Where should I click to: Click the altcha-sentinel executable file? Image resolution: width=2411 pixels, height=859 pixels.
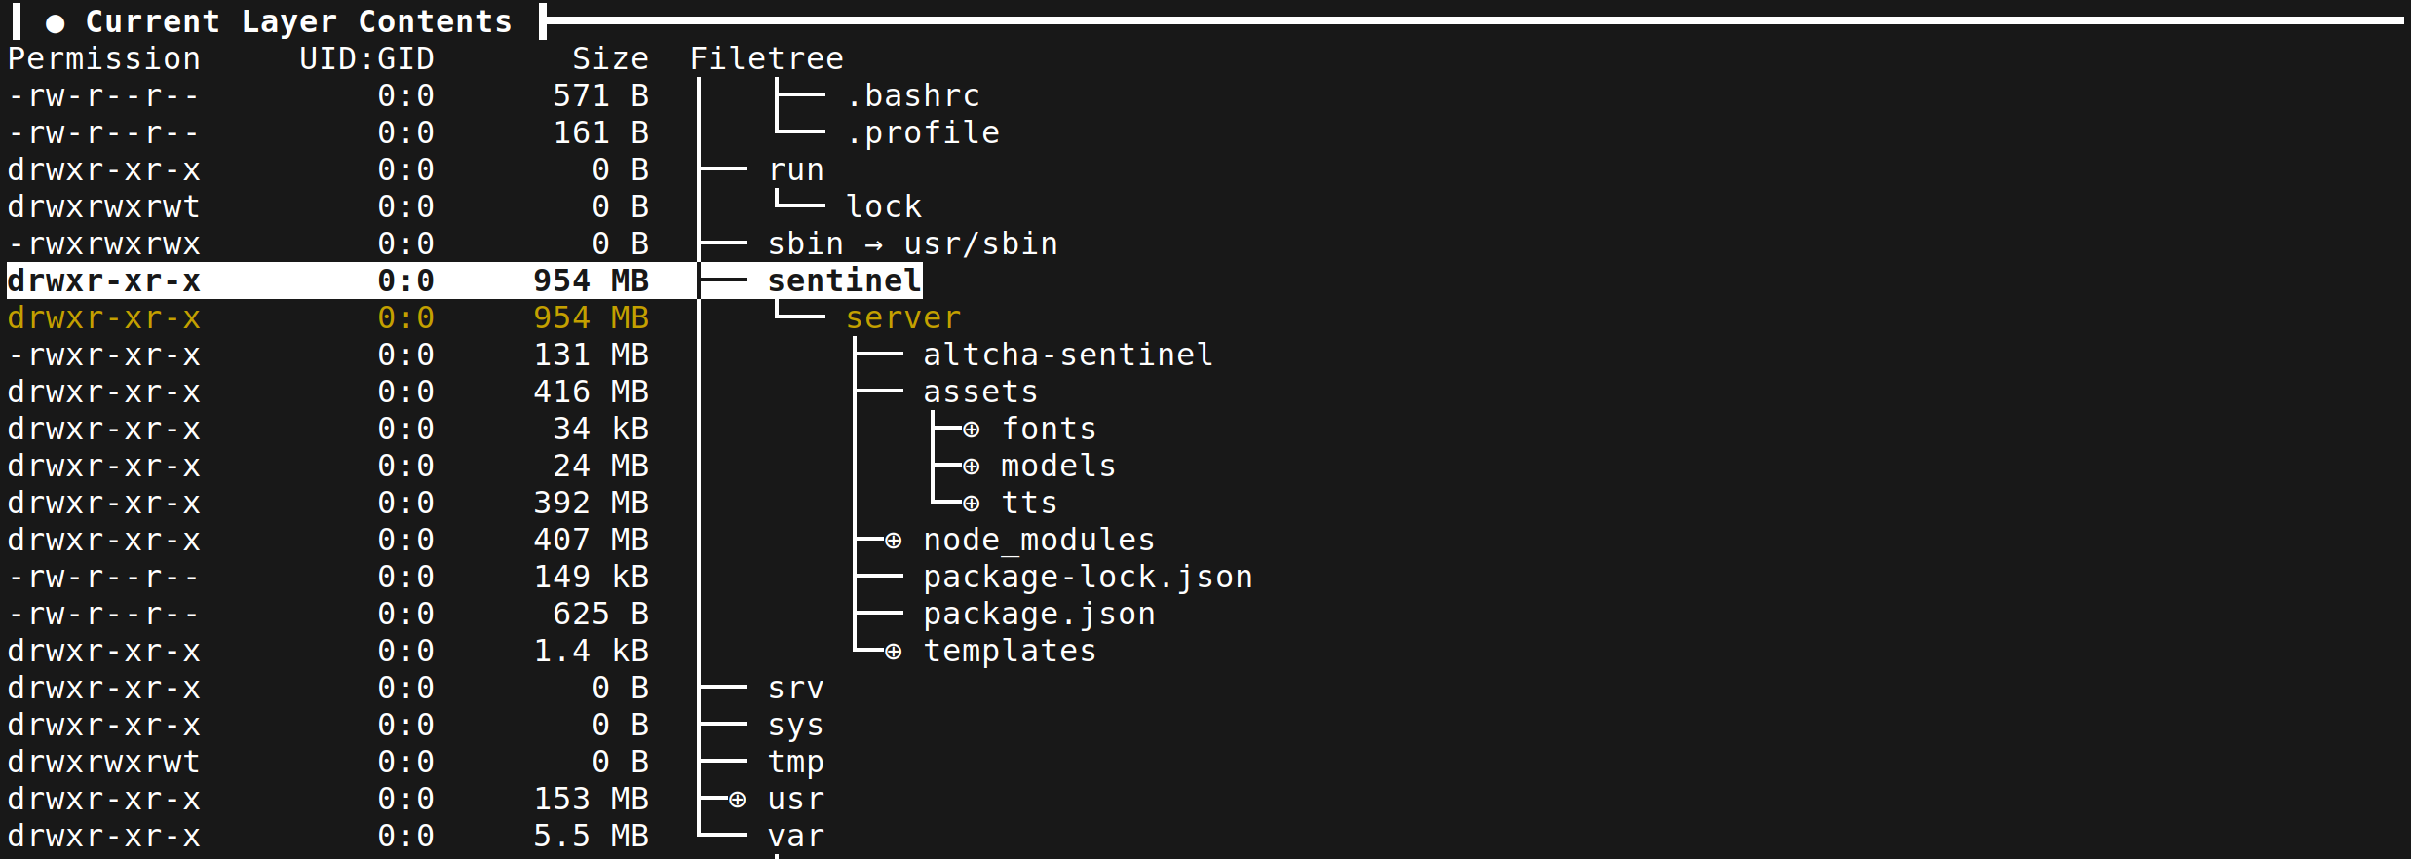tap(1067, 355)
